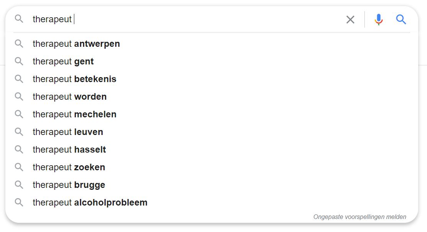Click magnifier icon beside 'therapeut betekenis'
The image size is (427, 232).
coord(19,79)
